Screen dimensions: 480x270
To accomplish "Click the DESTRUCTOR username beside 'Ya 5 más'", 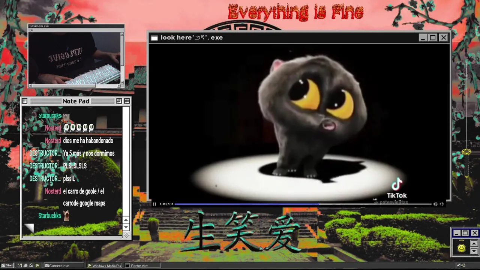I will [x=45, y=153].
